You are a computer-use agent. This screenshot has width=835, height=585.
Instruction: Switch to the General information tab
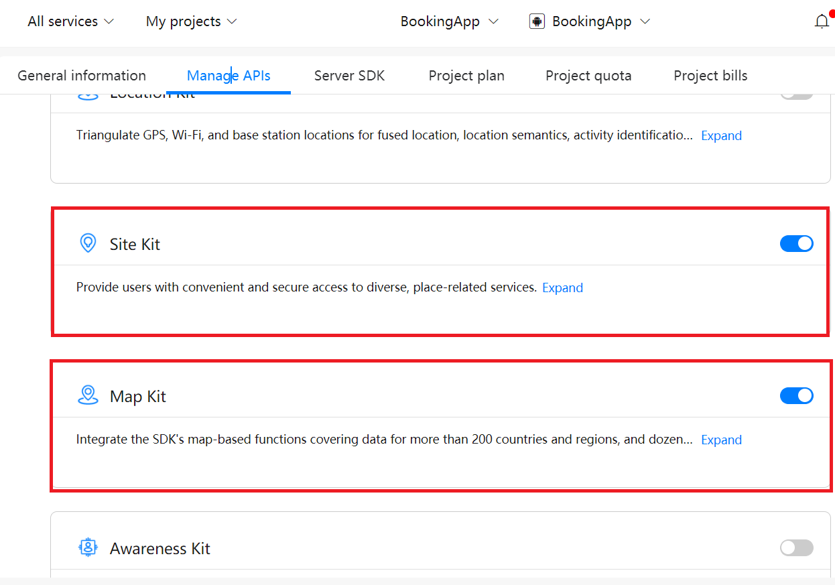pos(82,76)
